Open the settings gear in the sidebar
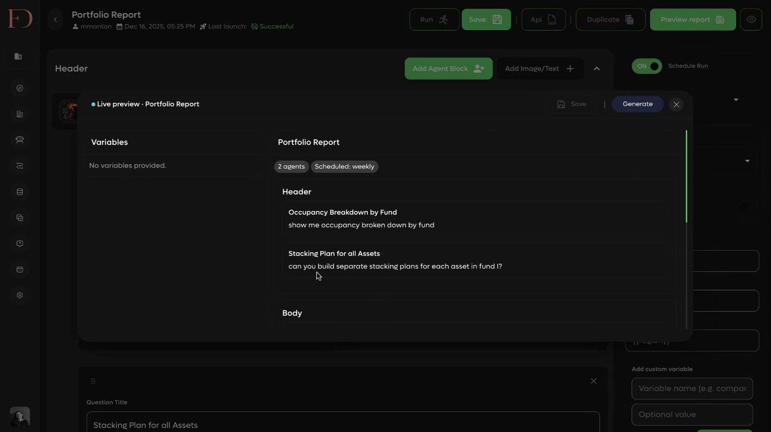 [x=20, y=295]
